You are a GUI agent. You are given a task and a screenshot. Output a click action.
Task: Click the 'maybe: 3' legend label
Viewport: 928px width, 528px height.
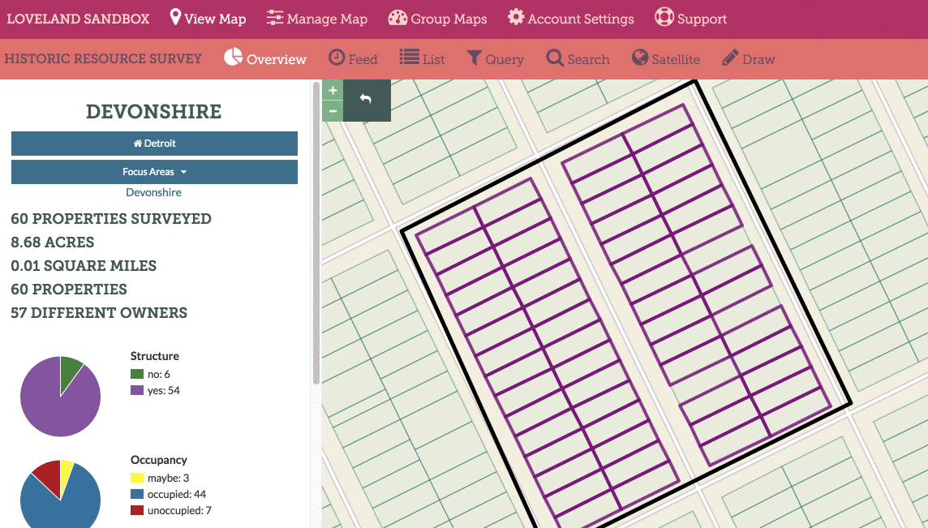click(168, 479)
